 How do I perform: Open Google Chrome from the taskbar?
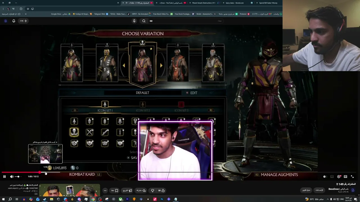93,199
